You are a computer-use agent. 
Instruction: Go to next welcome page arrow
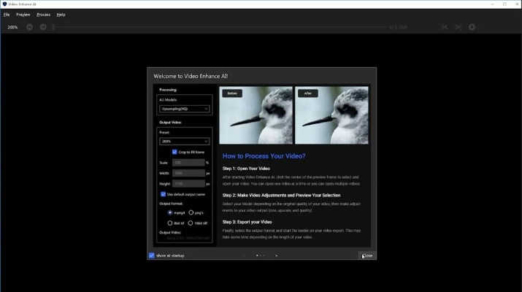(276, 255)
